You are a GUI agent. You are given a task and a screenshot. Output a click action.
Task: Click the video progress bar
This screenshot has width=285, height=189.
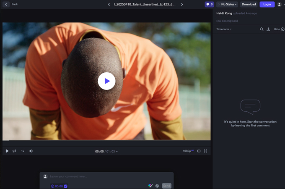pos(106,140)
